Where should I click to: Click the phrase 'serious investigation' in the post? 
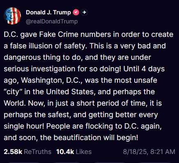point(39,69)
